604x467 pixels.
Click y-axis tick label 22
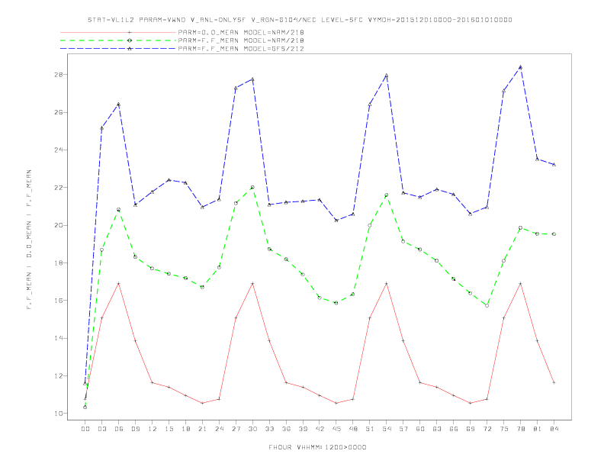[x=59, y=188]
